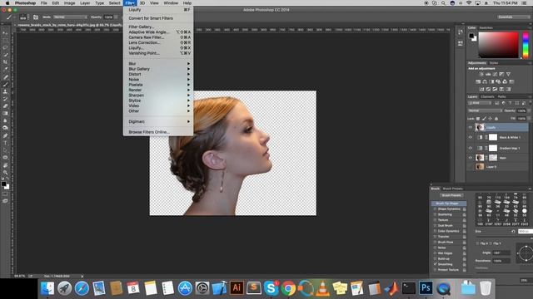Viewport: 533px width, 299px height.
Task: Select the Pen tool in the toolbox
Action: point(5,135)
